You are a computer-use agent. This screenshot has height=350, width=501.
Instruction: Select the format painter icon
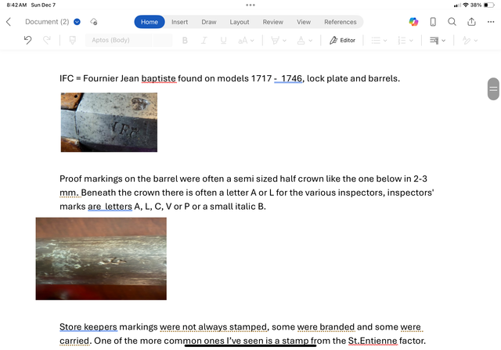pos(73,40)
